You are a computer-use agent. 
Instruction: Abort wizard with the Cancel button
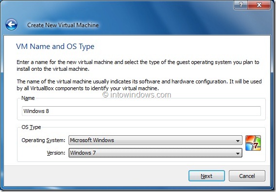pyautogui.click(x=247, y=176)
